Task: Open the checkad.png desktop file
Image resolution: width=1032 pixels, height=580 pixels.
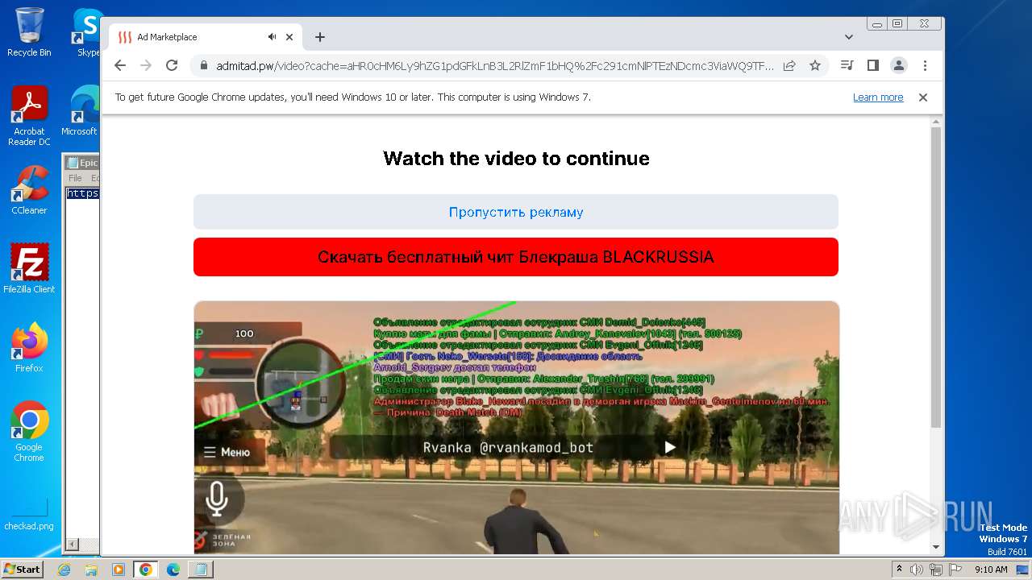Action: point(29,514)
